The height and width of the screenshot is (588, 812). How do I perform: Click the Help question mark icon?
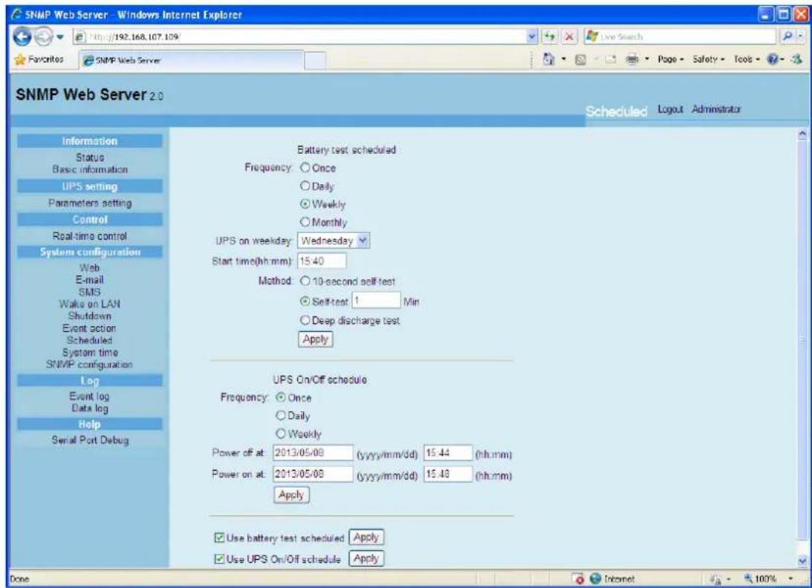pos(773,59)
